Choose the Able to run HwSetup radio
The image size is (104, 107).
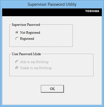pos(17,62)
